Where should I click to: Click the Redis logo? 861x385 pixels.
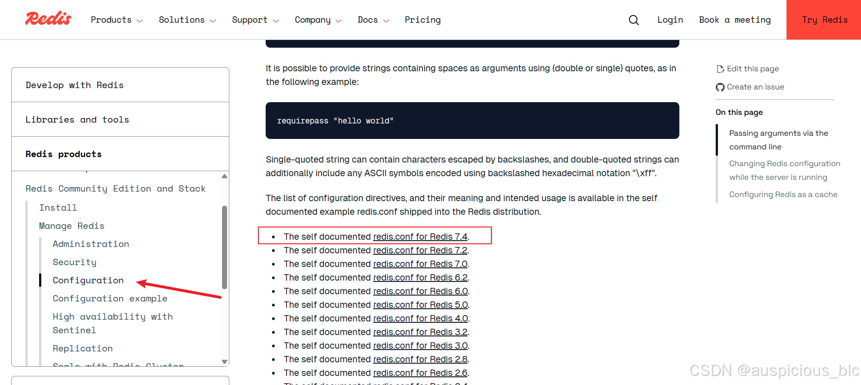(48, 19)
